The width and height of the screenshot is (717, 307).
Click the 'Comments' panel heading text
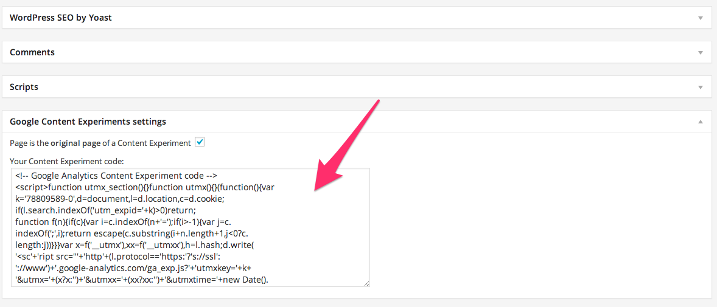coord(32,52)
